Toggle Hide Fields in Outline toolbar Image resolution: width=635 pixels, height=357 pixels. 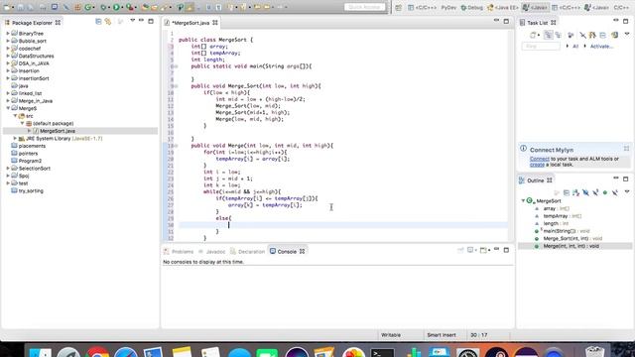[x=585, y=192]
